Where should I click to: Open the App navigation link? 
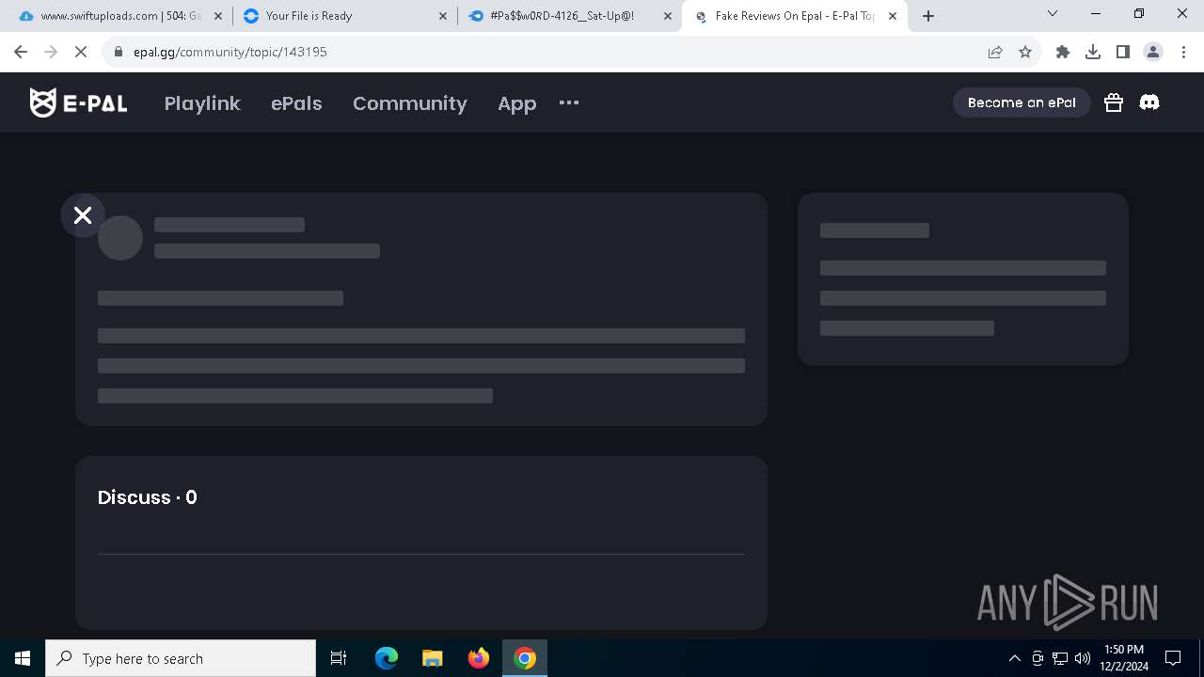tap(516, 103)
